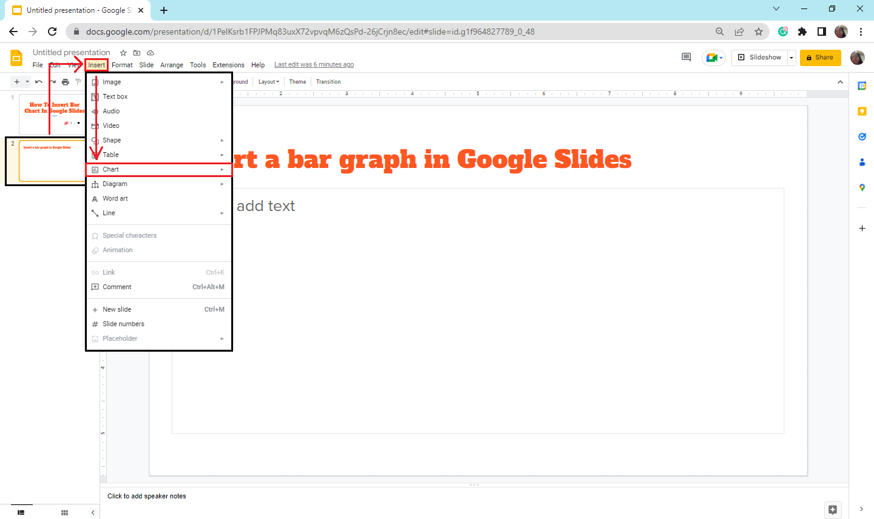Select Slide numbers menu entry

pyautogui.click(x=159, y=324)
